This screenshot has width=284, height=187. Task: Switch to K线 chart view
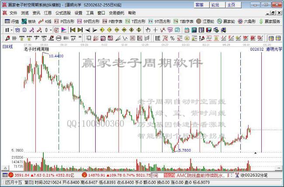[45, 21]
